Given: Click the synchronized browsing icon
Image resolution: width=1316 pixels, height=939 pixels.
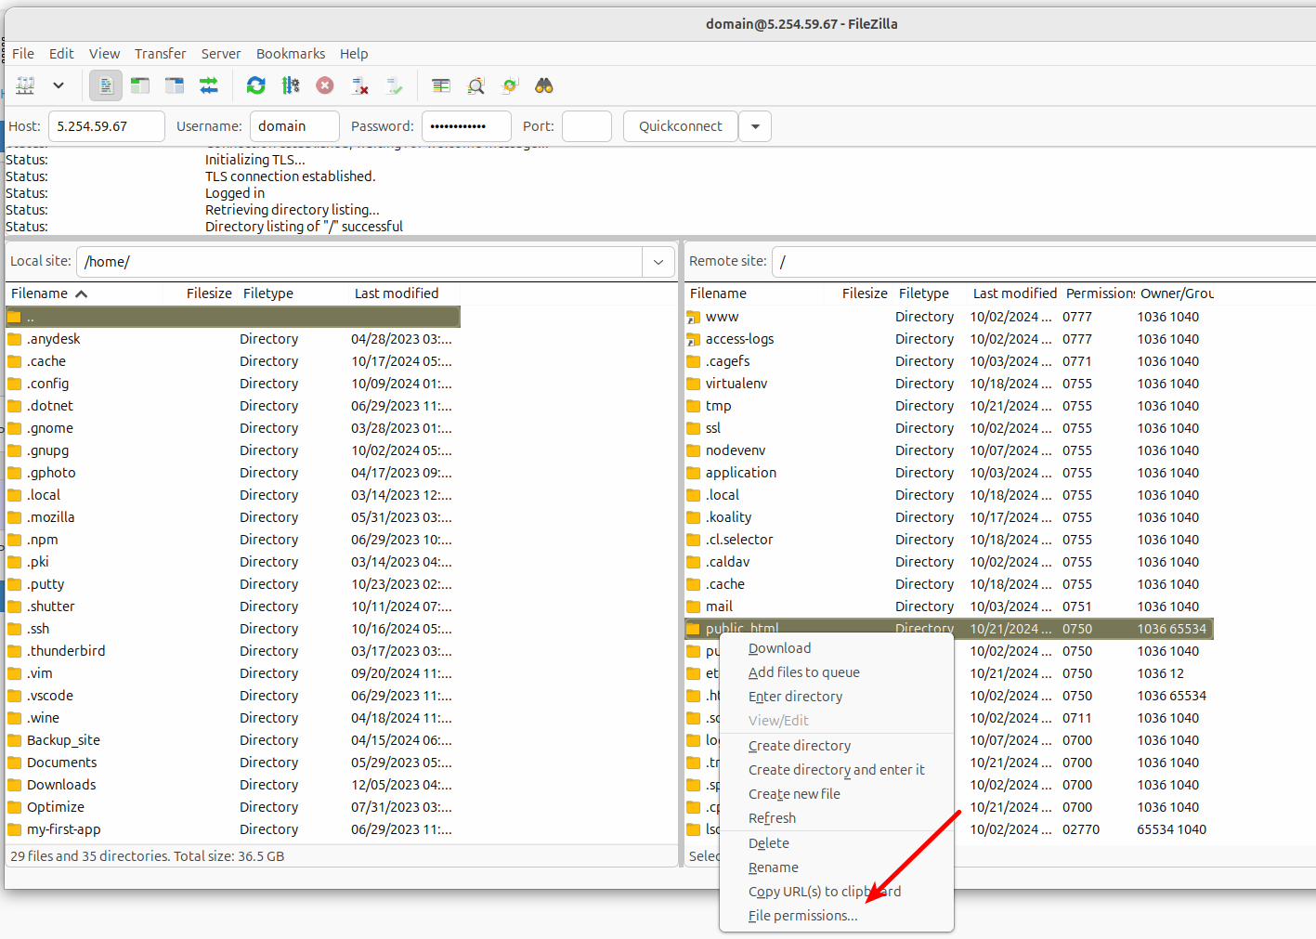Looking at the screenshot, I should 510,85.
